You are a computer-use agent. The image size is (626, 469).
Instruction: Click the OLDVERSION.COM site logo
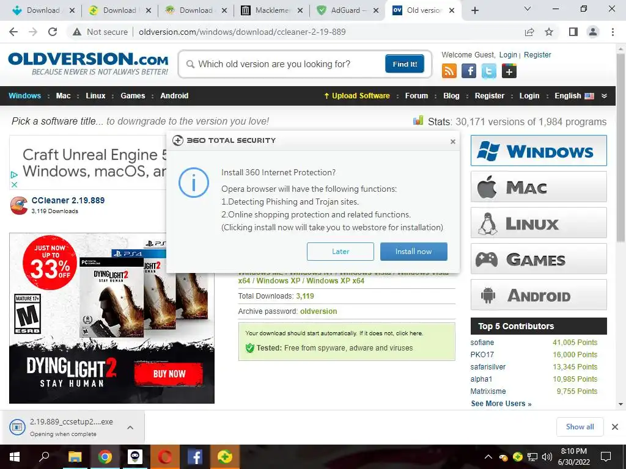coord(88,63)
